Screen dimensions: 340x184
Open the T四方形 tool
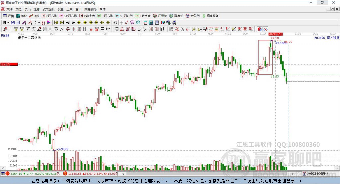[105, 16]
